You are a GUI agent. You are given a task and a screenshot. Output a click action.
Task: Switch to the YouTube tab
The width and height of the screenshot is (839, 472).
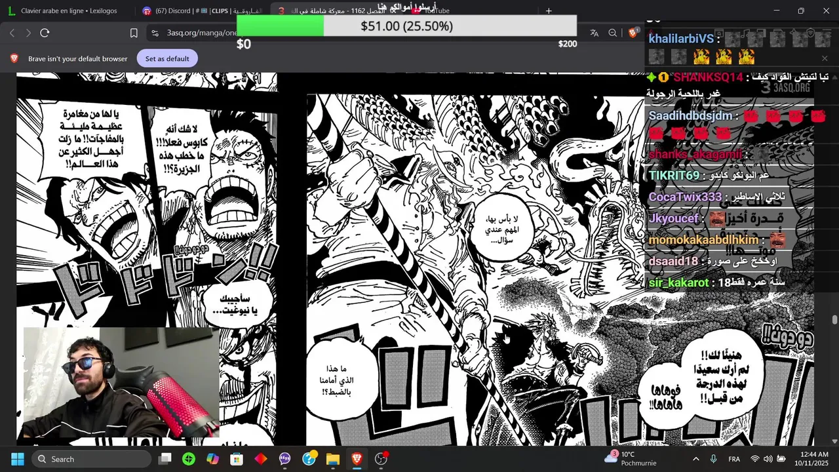pos(437,10)
